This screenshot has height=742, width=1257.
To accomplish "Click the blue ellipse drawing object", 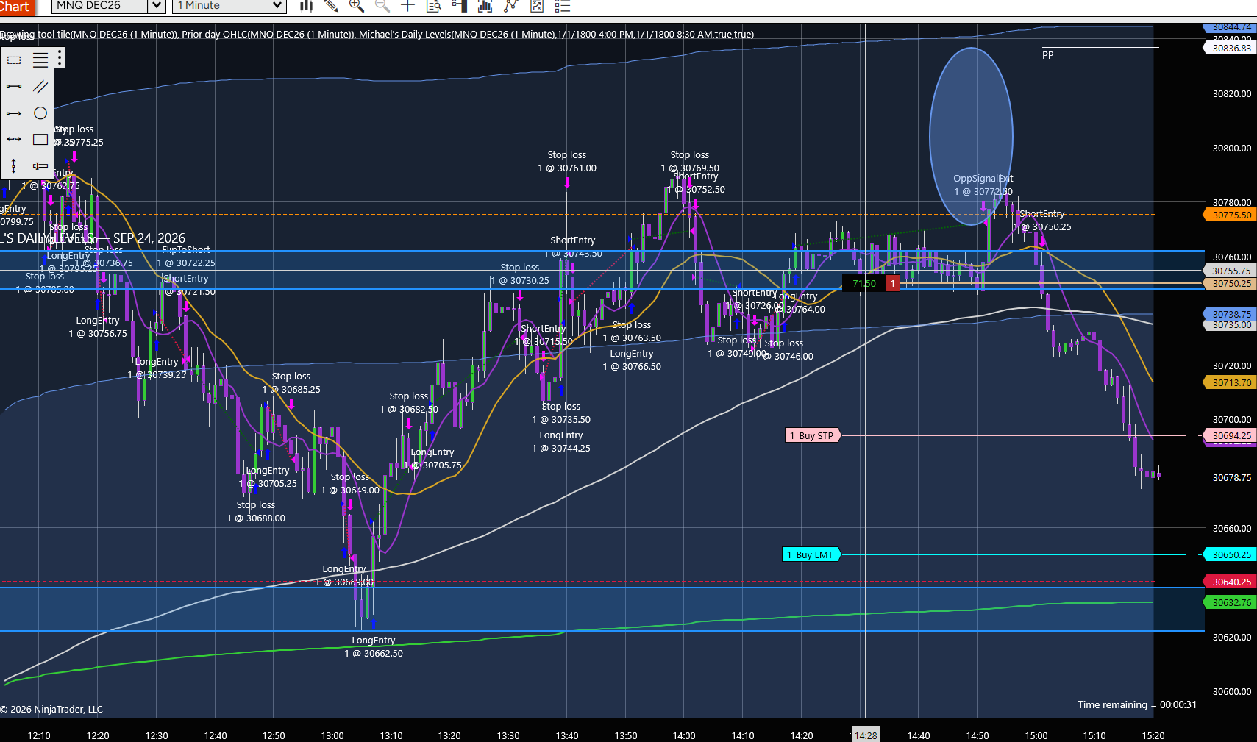I will pos(971,136).
